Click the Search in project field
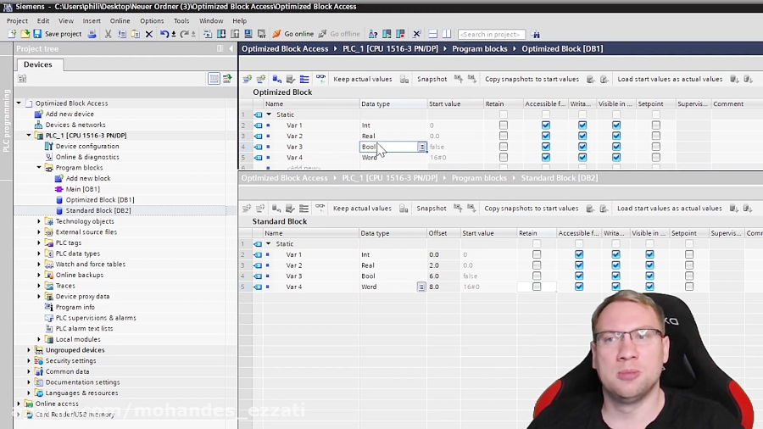 click(491, 34)
